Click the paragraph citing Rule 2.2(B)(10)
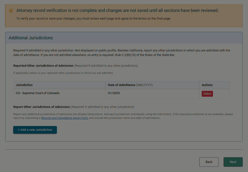This screenshot has height=172, width=248. [121, 53]
